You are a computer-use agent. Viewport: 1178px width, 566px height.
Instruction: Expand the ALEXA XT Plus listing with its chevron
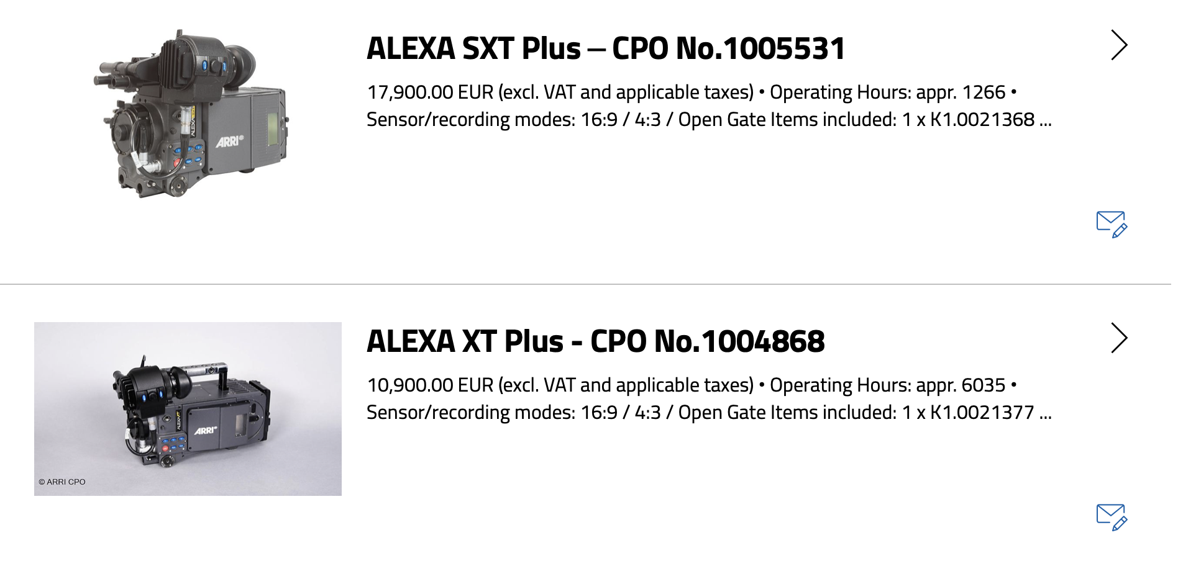coord(1118,338)
